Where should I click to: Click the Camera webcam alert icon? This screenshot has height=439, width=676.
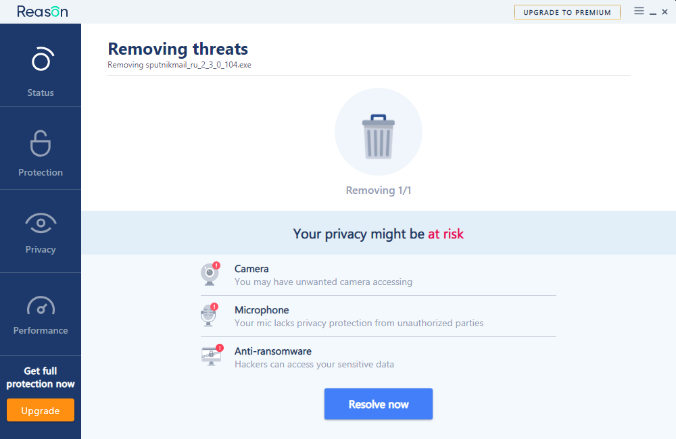coord(210,274)
